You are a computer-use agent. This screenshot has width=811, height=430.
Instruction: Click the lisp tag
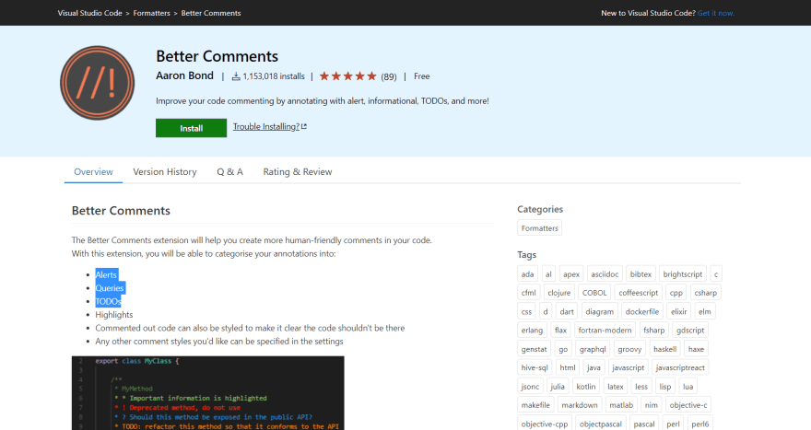[x=665, y=386]
